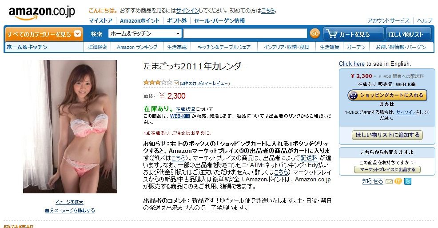Open the ホーム&キッチン search category dropdown
The width and height of the screenshot is (438, 228).
(145, 34)
